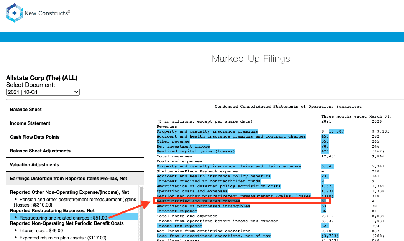The image size is (404, 241).
Task: Click the Shelter-in-Place Payback expense line
Action: (197, 171)
